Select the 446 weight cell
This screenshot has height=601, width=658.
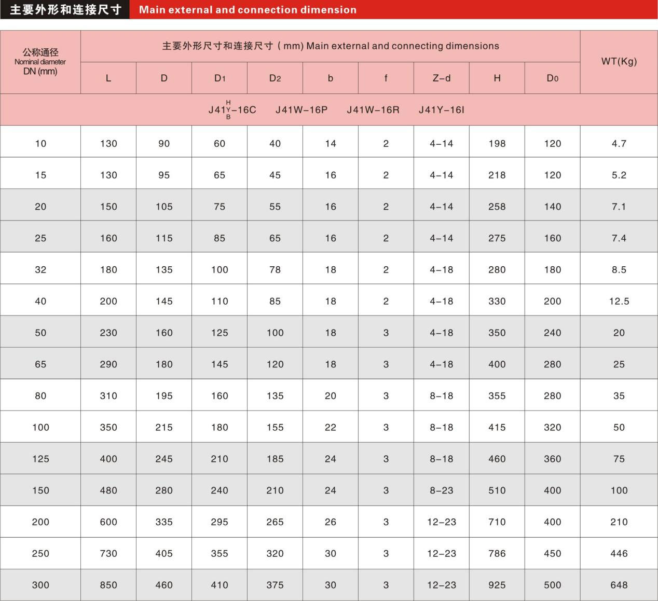tap(619, 553)
